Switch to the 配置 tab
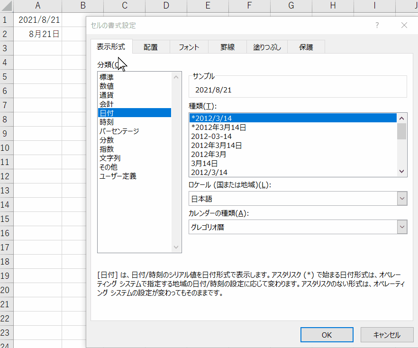The height and width of the screenshot is (348, 418). click(151, 47)
